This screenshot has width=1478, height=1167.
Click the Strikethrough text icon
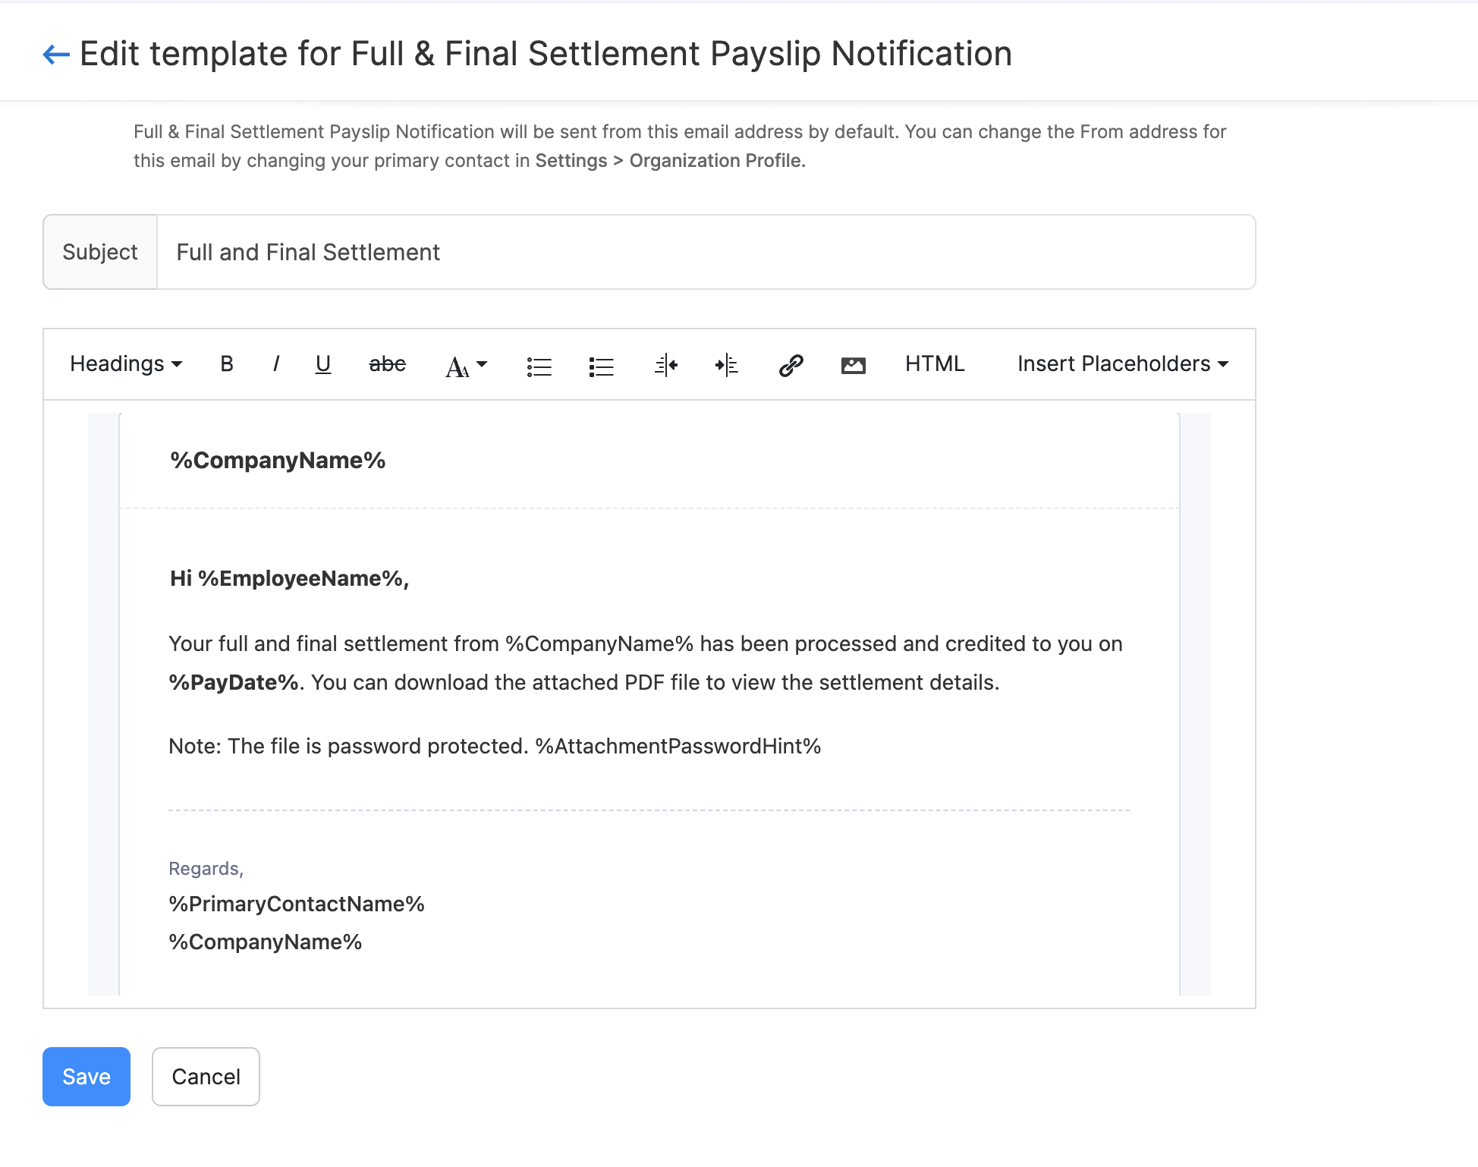[386, 363]
